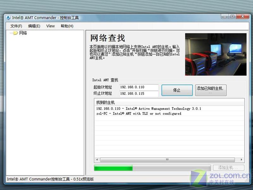Maximize the AMT Commander window
This screenshot has height=190, width=253.
coord(232,16)
